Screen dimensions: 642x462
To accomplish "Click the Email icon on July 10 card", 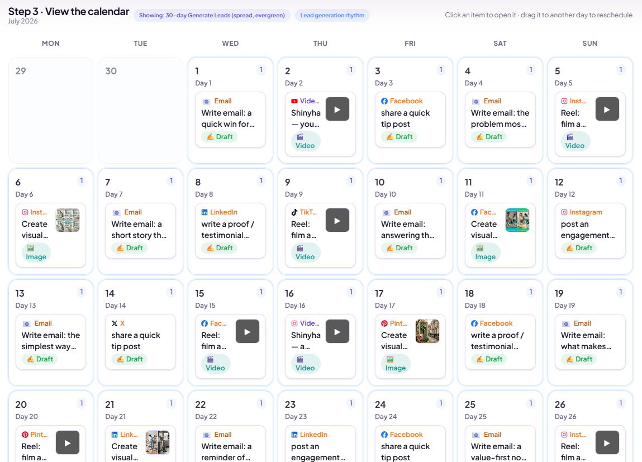I will tap(386, 212).
